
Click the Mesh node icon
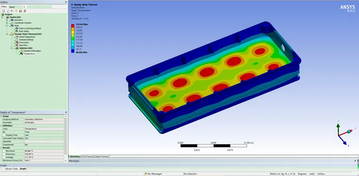pyautogui.click(x=12, y=25)
